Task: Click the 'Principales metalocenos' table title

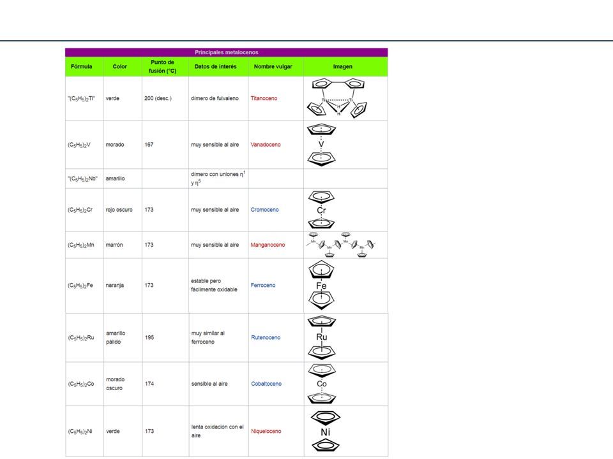Action: 226,52
